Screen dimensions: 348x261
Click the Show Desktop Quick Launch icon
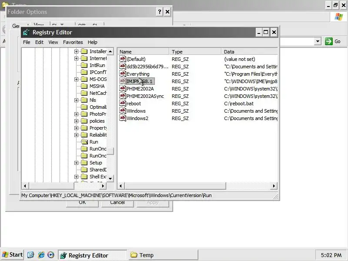[30, 255]
